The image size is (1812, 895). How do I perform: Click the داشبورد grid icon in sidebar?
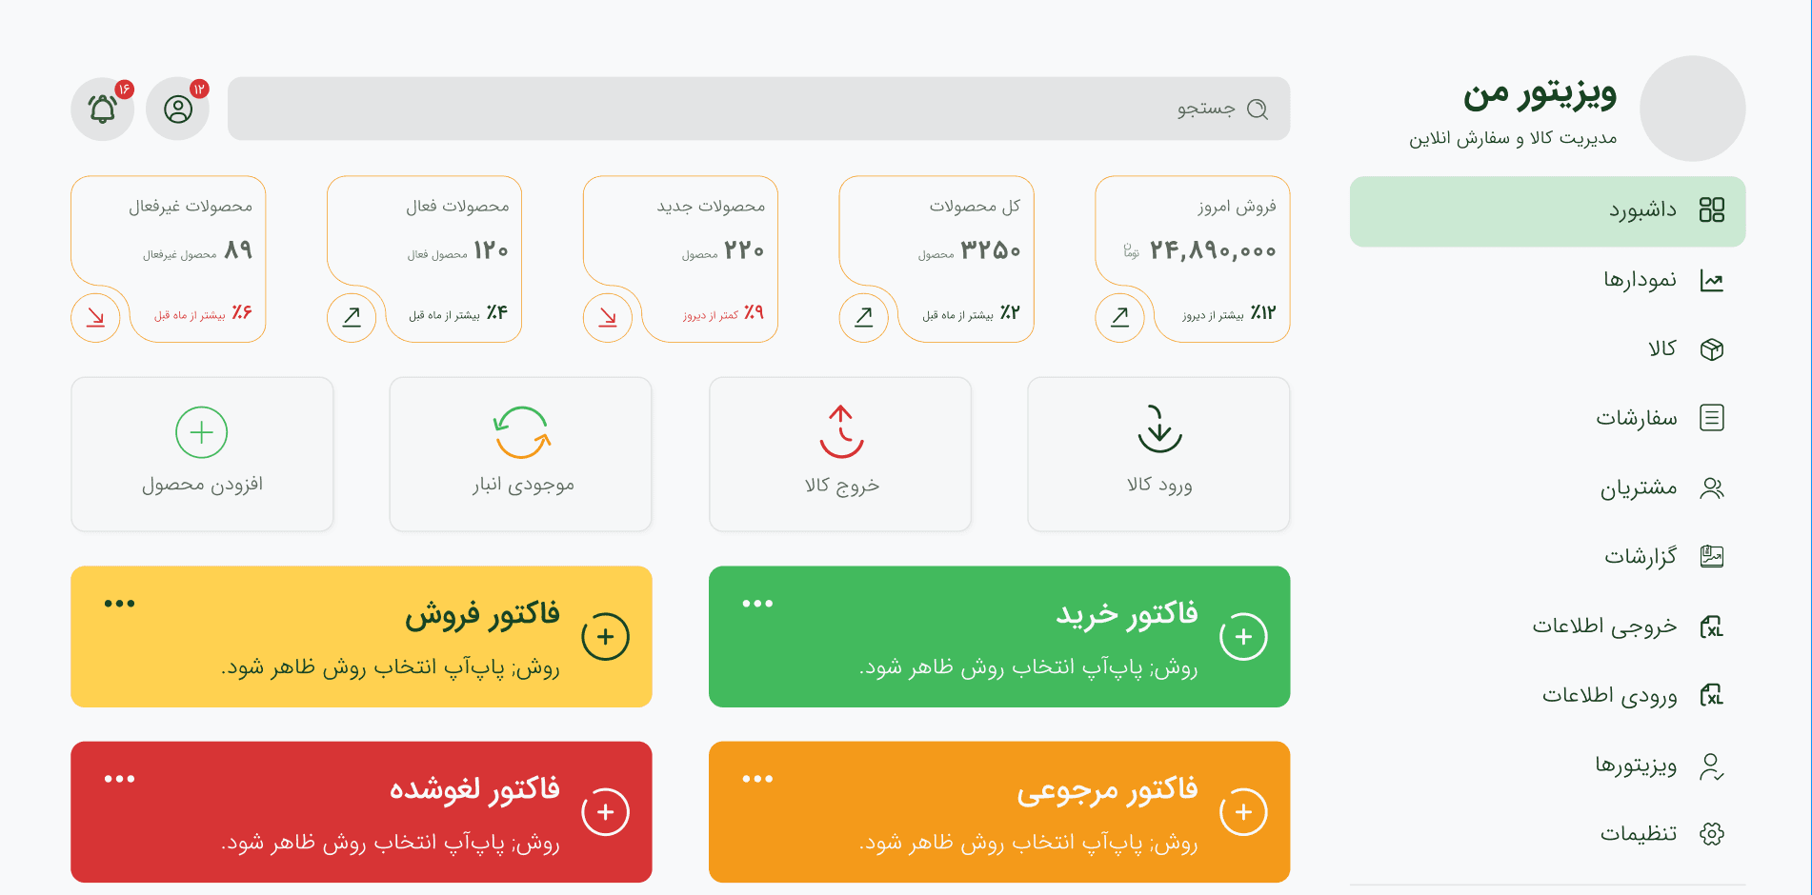1712,210
